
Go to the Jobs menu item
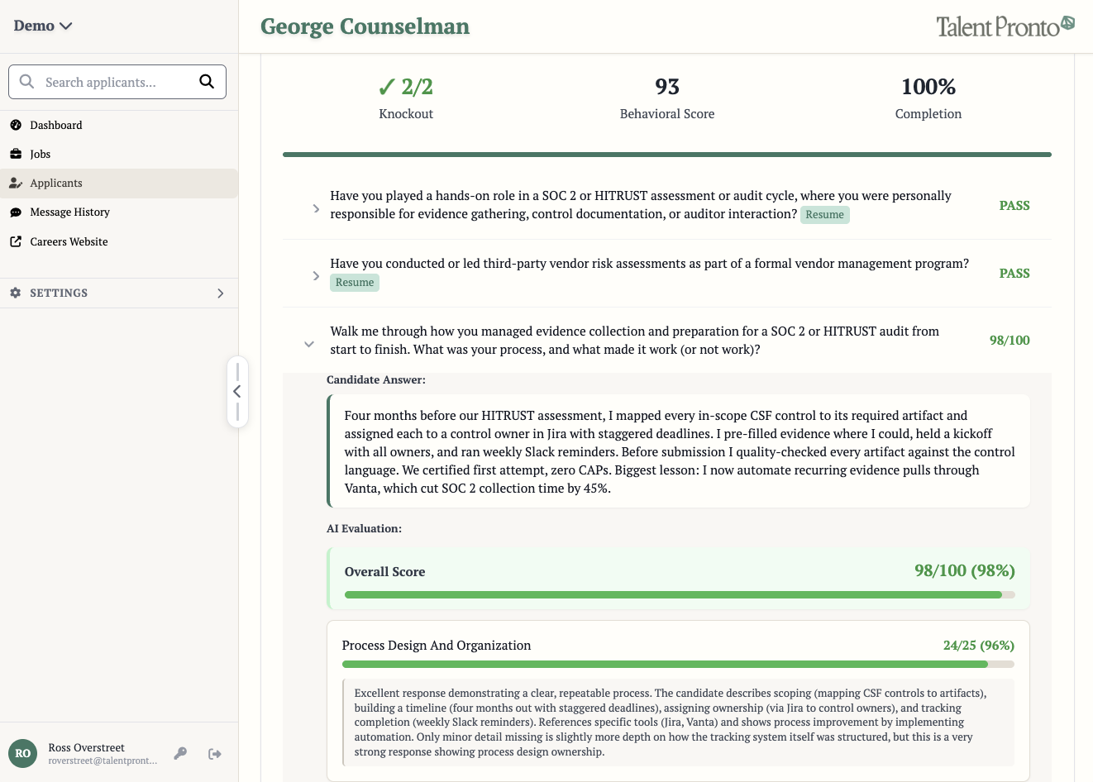click(x=41, y=154)
